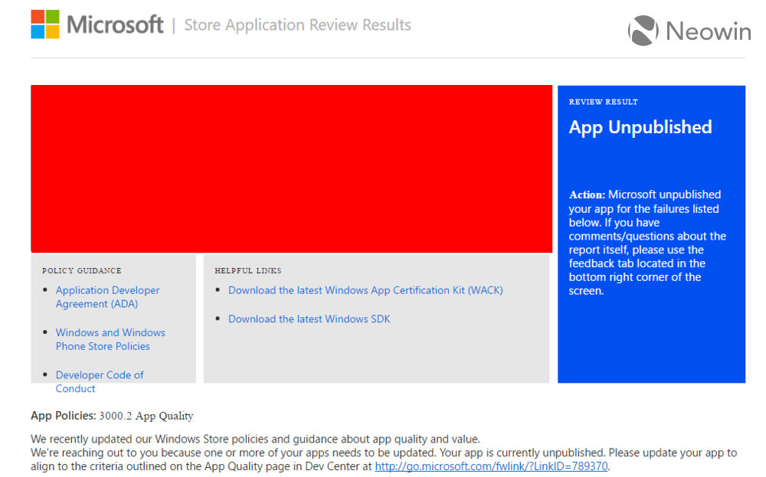The width and height of the screenshot is (766, 477).
Task: Click the HELPFUL LINKS section heading
Action: (x=247, y=270)
